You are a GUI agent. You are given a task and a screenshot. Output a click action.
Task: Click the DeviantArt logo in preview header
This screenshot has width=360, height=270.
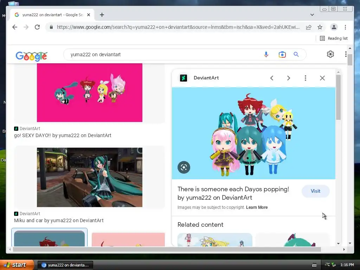184,78
